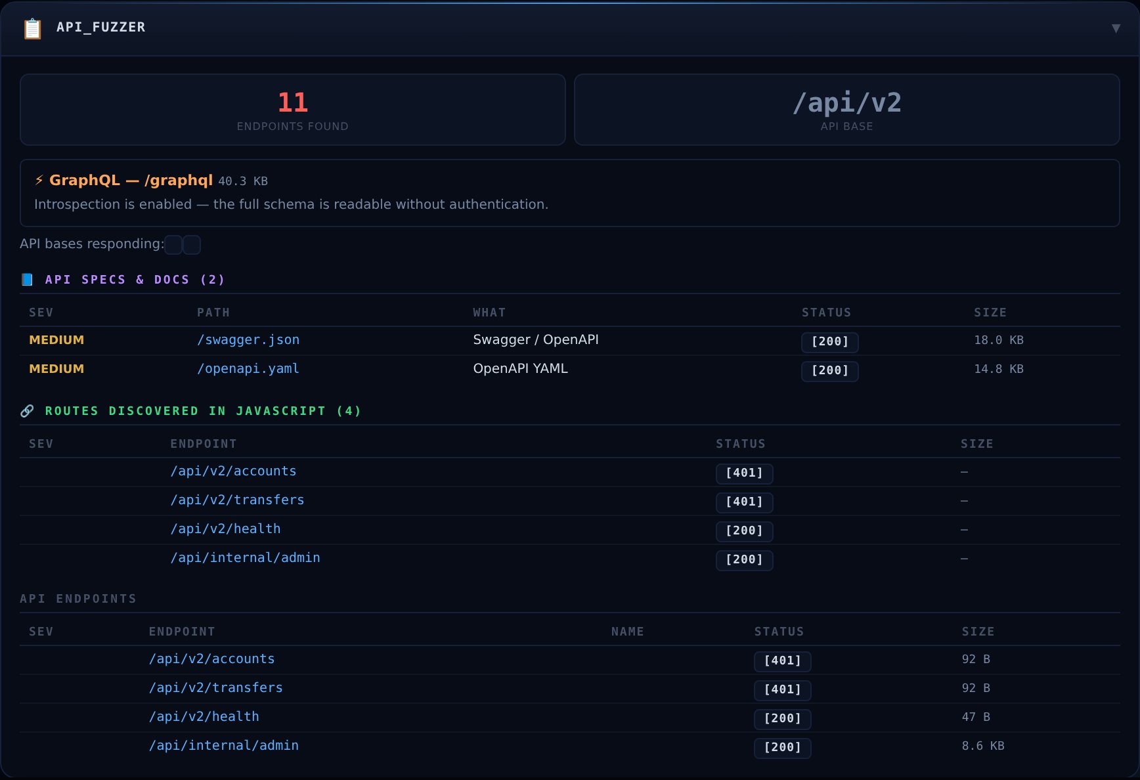The height and width of the screenshot is (780, 1140).
Task: Open /api/internal/admin in API Endpoints table
Action: click(x=223, y=746)
